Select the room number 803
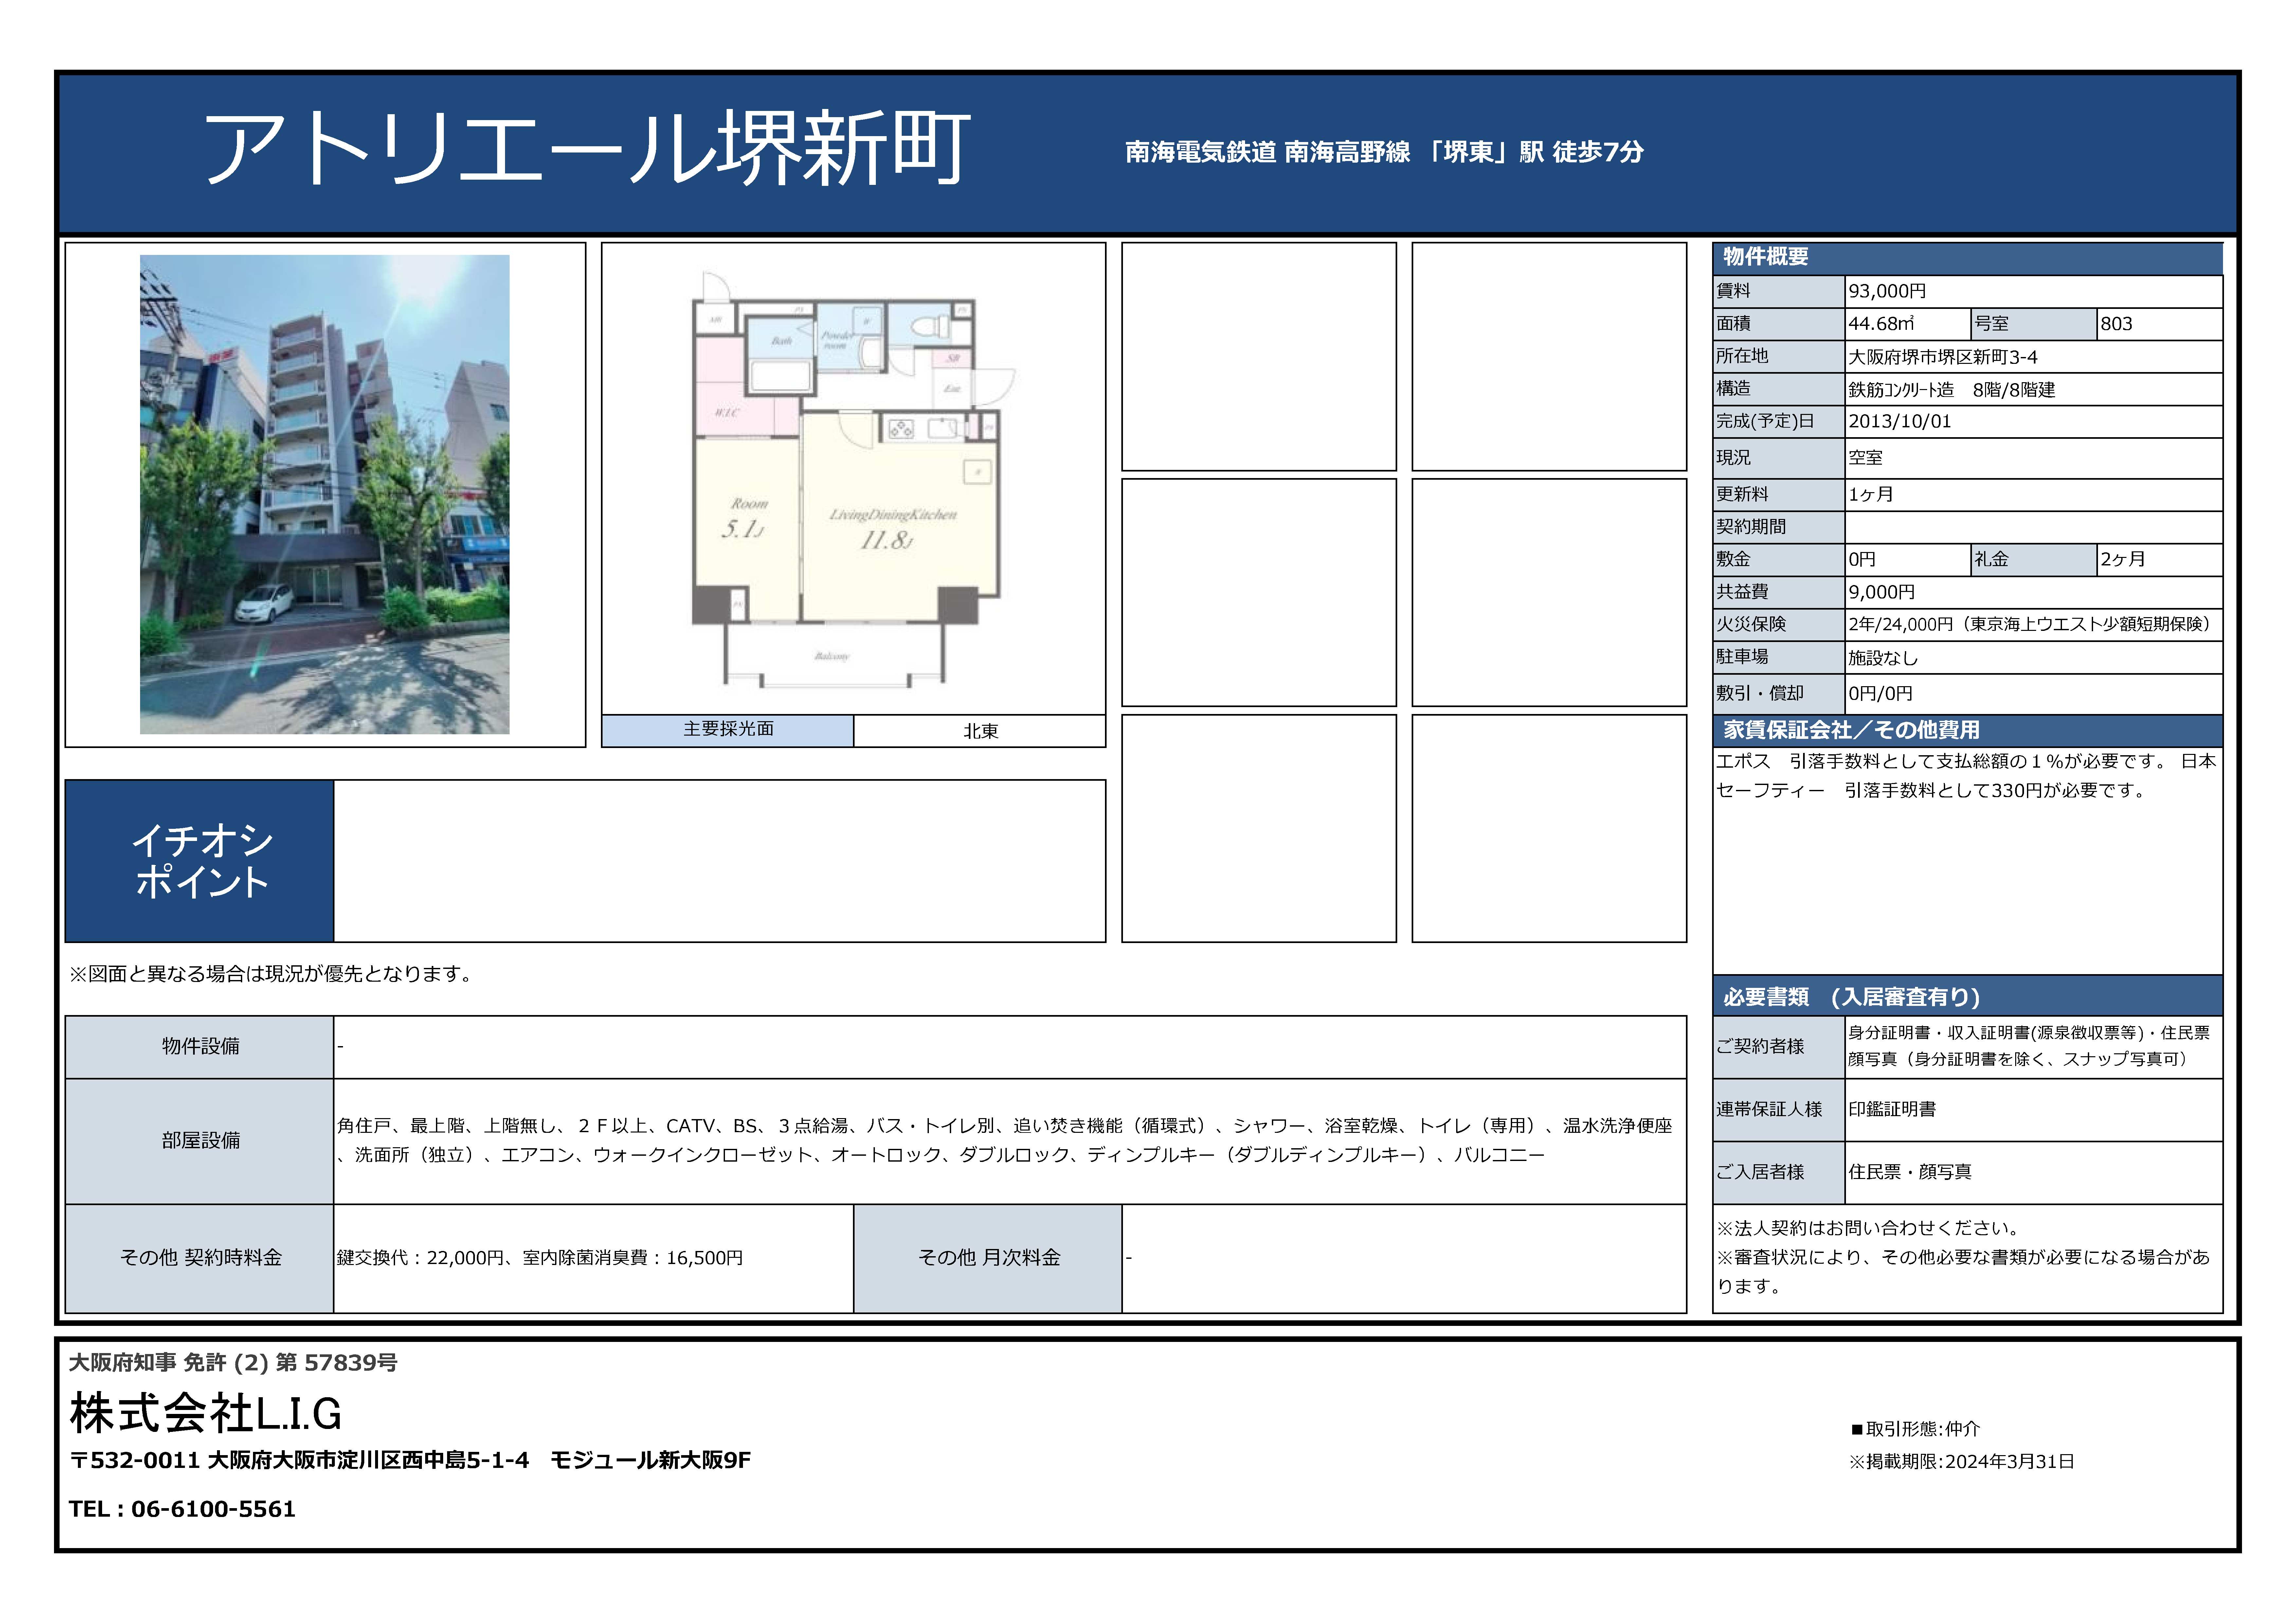The image size is (2296, 1623). click(x=2116, y=324)
